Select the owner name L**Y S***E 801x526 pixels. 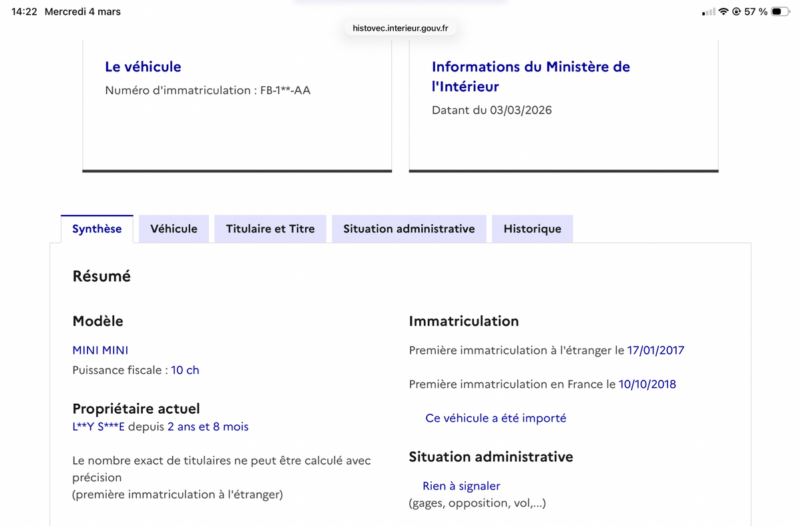coord(99,427)
